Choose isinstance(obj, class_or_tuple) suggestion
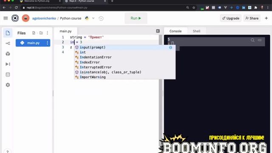 pos(125,72)
